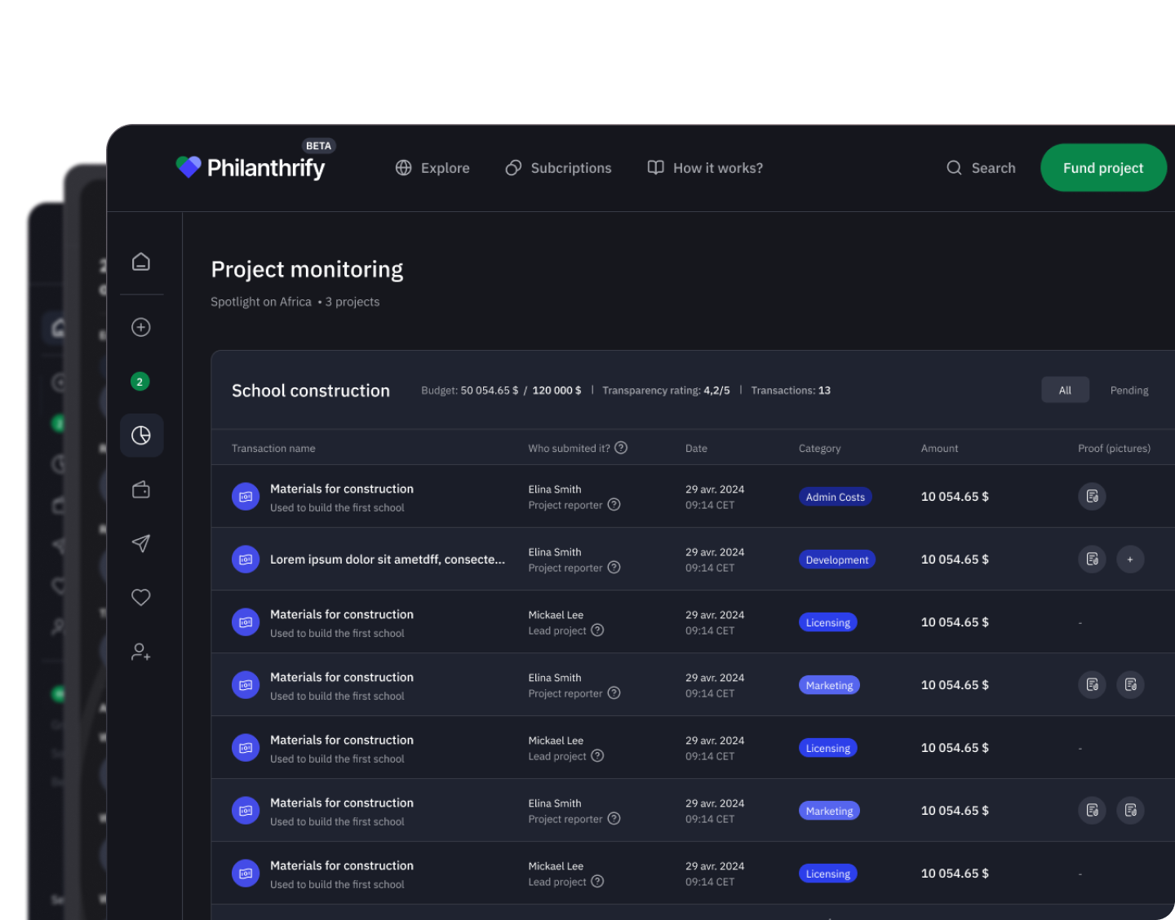1175x920 pixels.
Task: Click the add user sidebar icon
Action: [x=141, y=652]
